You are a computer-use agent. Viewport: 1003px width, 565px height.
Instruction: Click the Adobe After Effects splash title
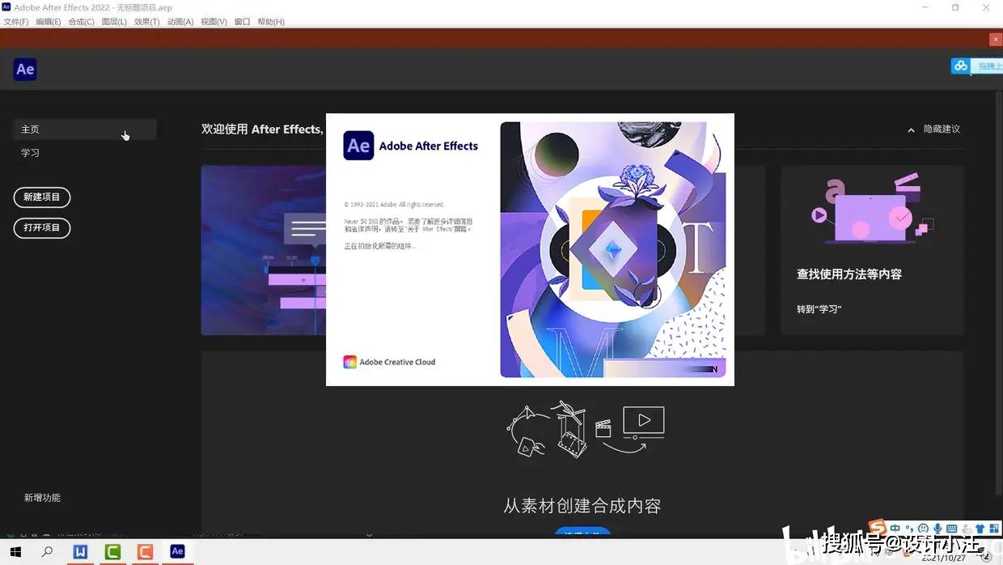pyautogui.click(x=429, y=147)
